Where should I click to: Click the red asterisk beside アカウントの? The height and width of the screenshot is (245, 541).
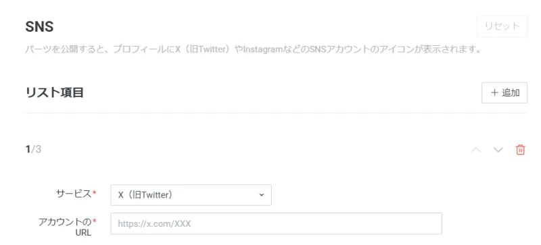point(94,221)
